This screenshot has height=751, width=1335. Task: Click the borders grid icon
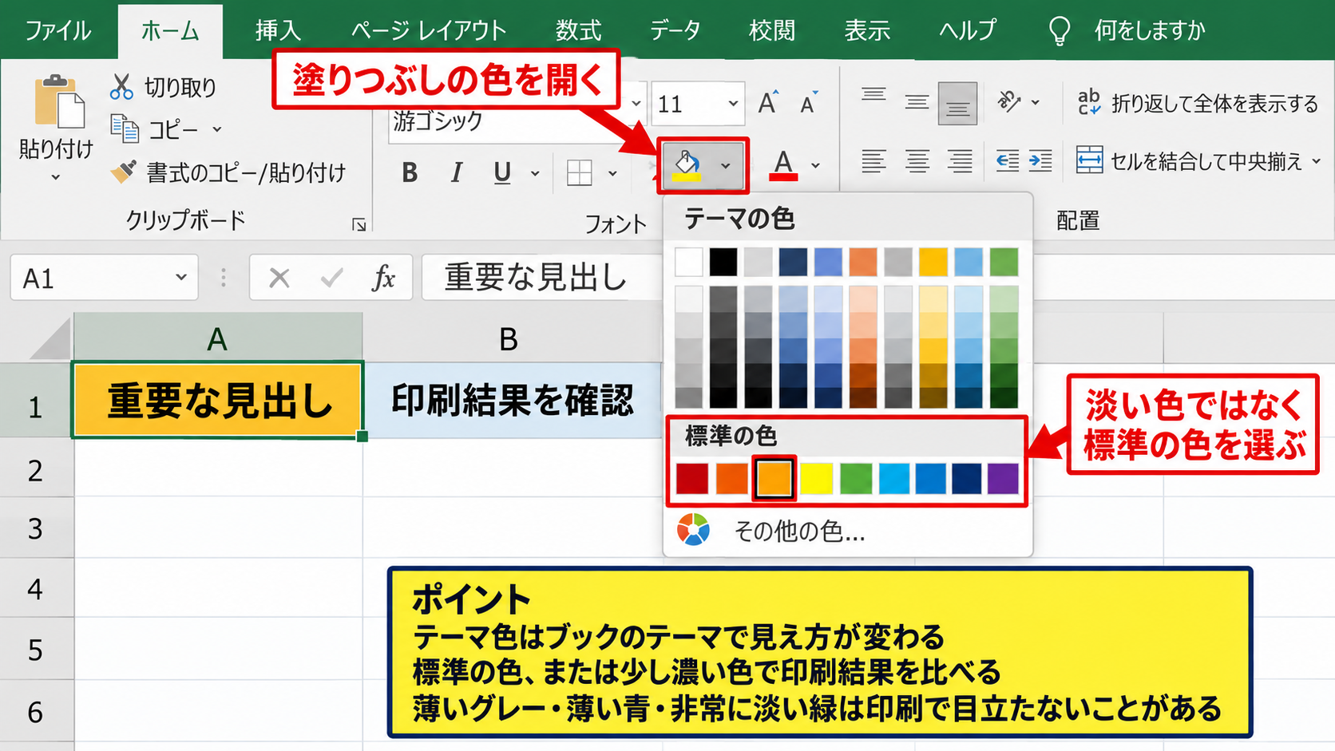tap(580, 172)
